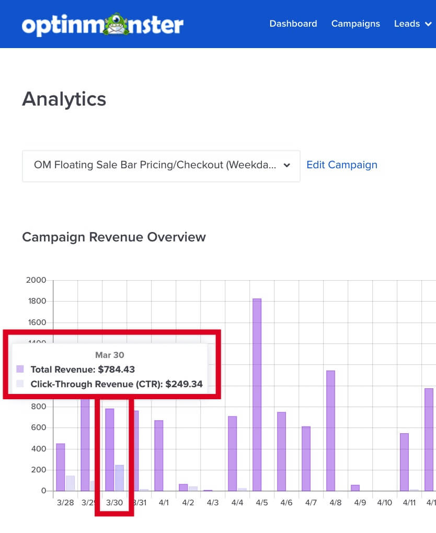Open the Dashboard menu item

[x=293, y=24]
